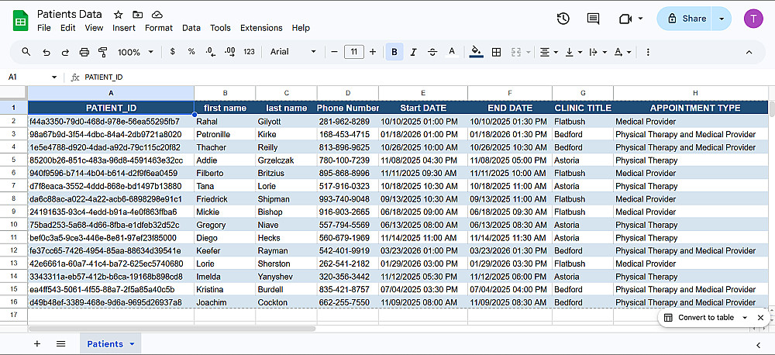The width and height of the screenshot is (775, 355).
Task: Expand the Patients sheet tab arrow
Action: click(132, 343)
